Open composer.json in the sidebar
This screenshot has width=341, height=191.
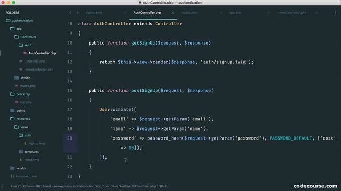(x=26, y=176)
